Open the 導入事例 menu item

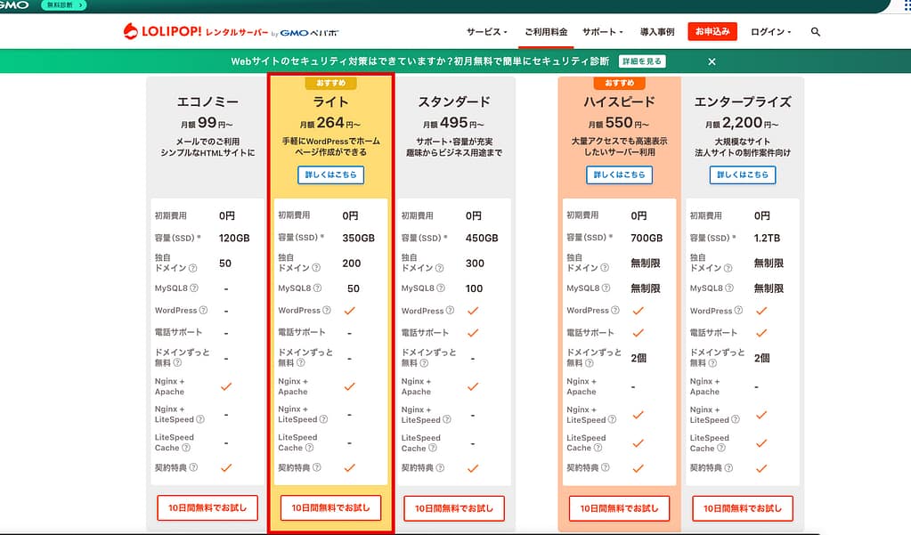point(656,32)
